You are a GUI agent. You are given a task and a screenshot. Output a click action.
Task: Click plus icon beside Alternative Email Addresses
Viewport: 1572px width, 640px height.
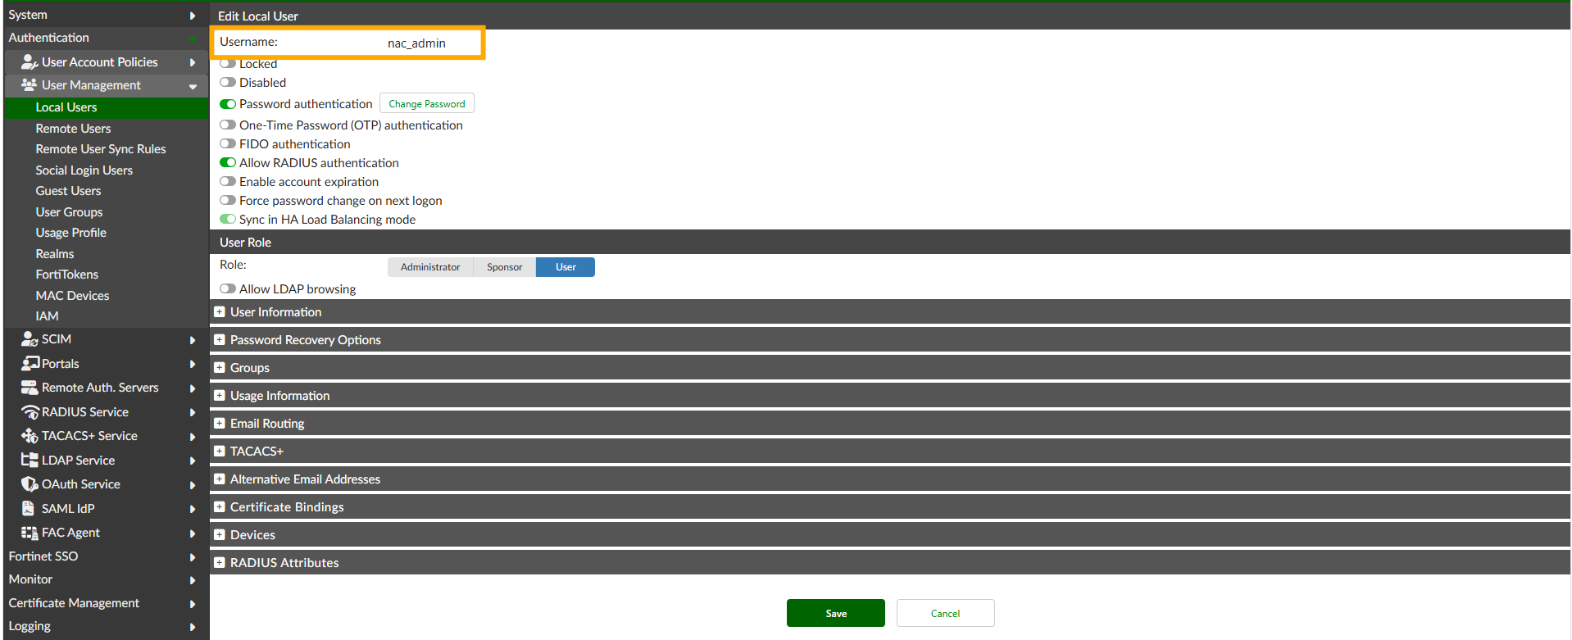click(220, 479)
